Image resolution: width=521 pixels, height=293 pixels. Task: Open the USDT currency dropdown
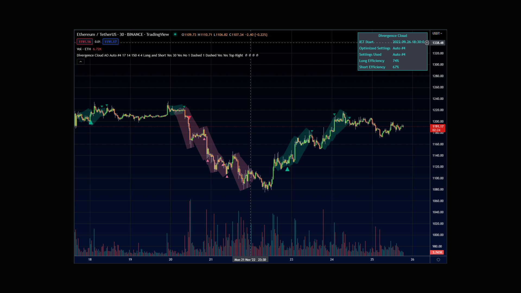[x=437, y=33]
